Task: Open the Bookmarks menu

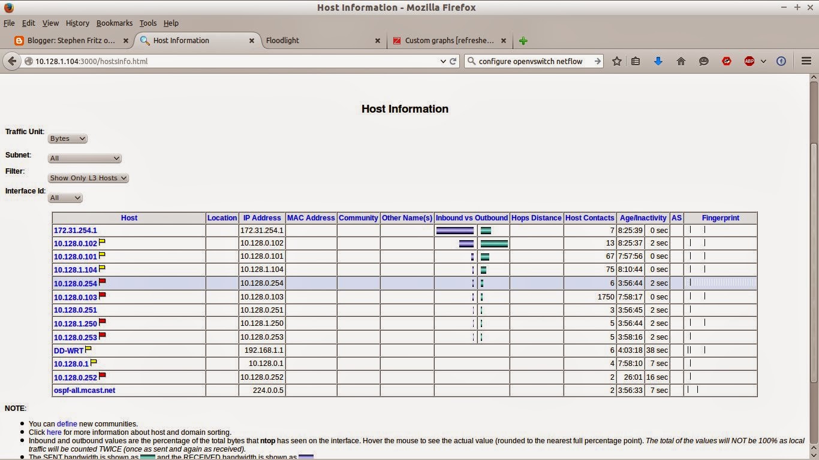Action: pos(114,23)
